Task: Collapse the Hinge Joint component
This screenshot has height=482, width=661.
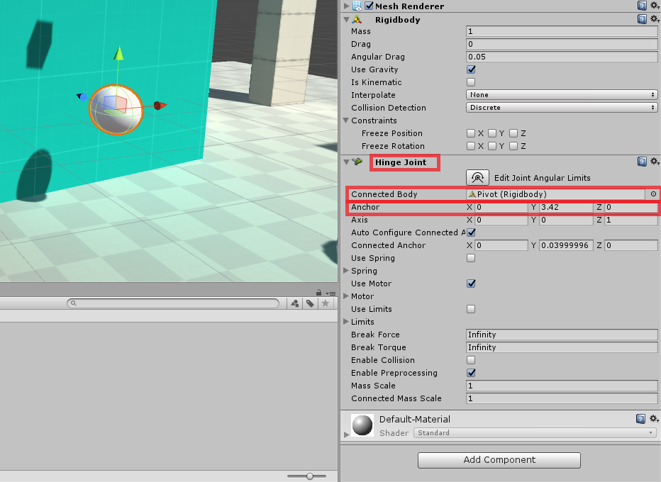Action: coord(346,162)
